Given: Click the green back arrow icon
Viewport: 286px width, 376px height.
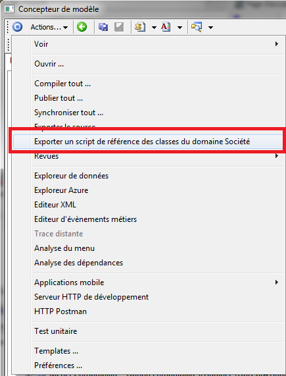Looking at the screenshot, I should 82,27.
